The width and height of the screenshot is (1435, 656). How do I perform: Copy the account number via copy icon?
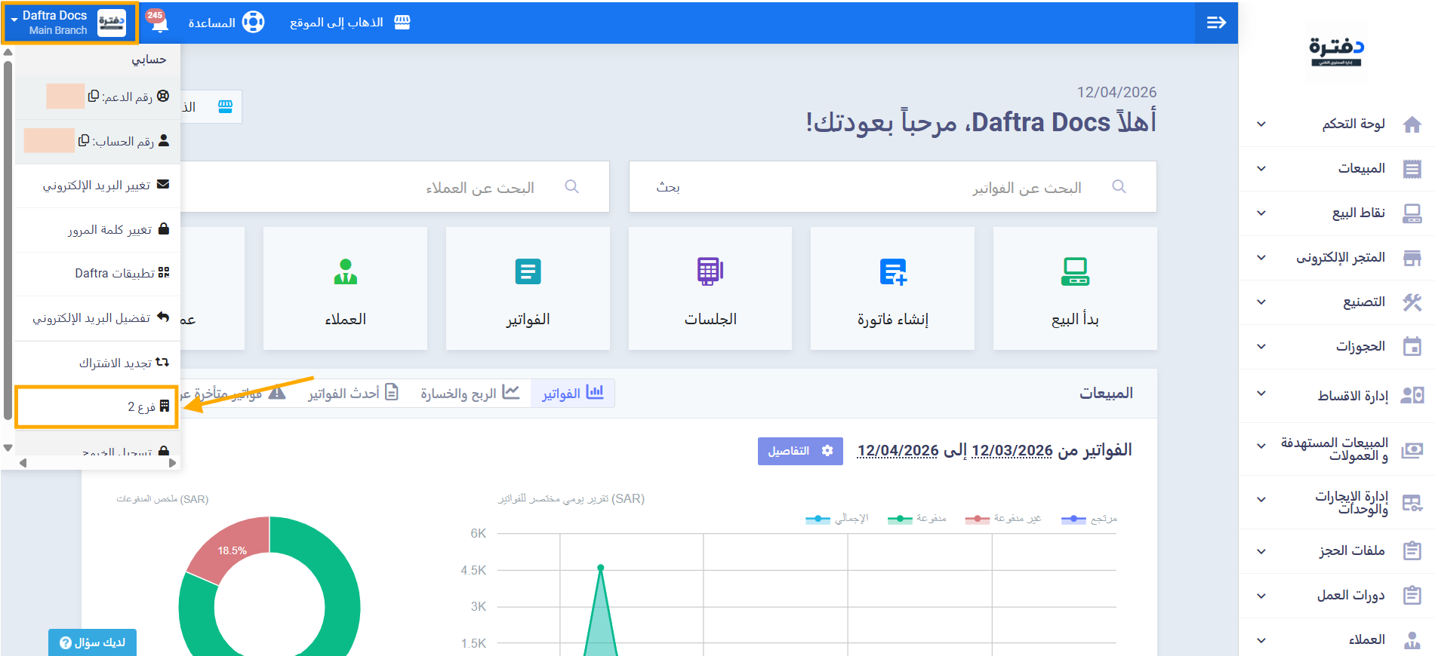coord(84,141)
